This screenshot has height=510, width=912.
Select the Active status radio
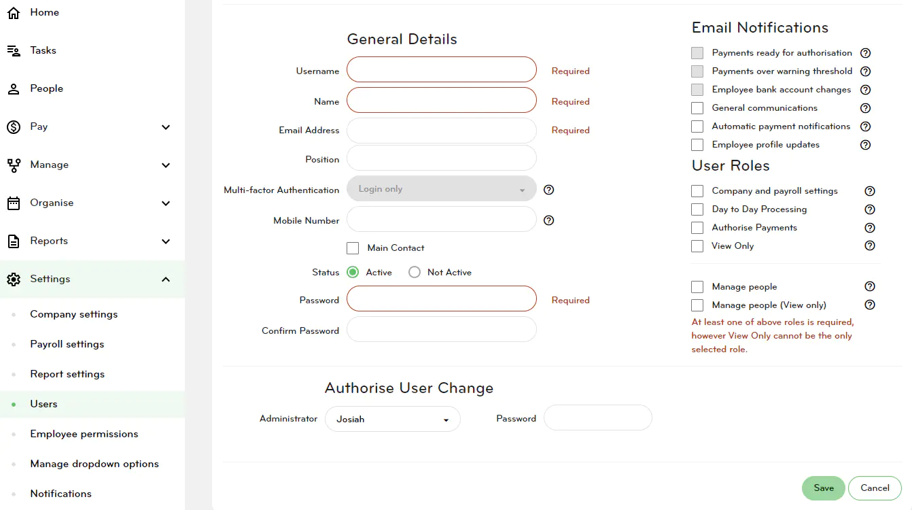[x=353, y=272]
